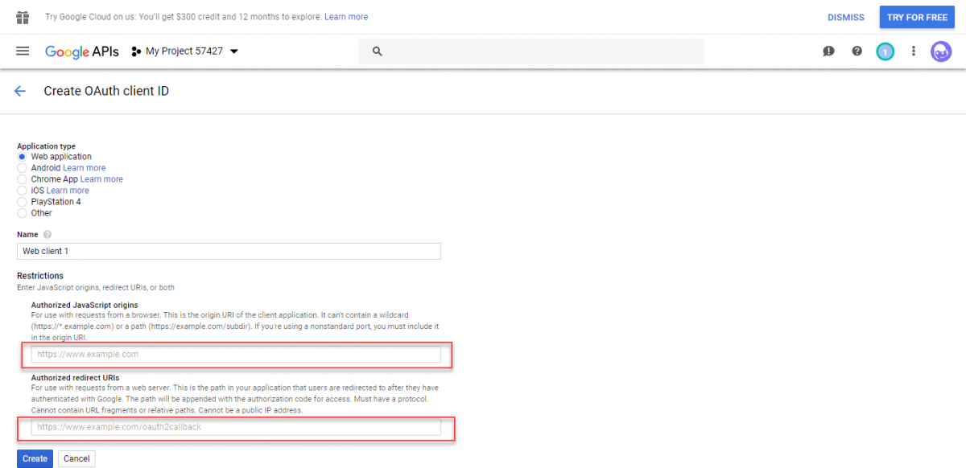966x468 pixels.
Task: Open the three-dot more options menu
Action: [913, 51]
